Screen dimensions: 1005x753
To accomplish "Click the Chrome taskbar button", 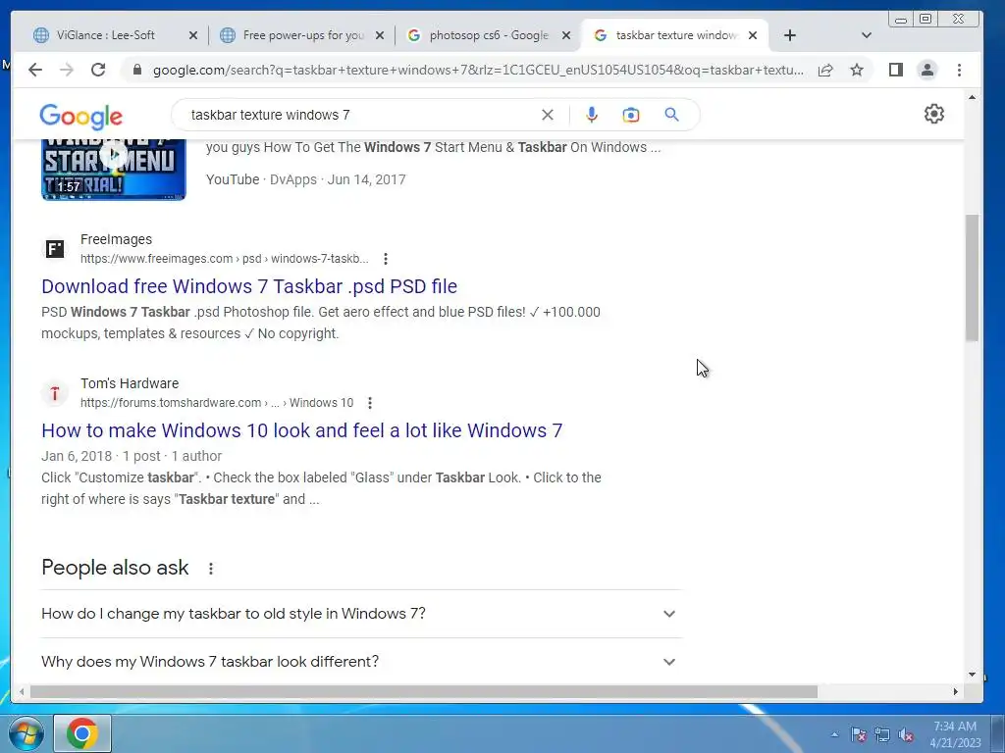I will pos(82,733).
